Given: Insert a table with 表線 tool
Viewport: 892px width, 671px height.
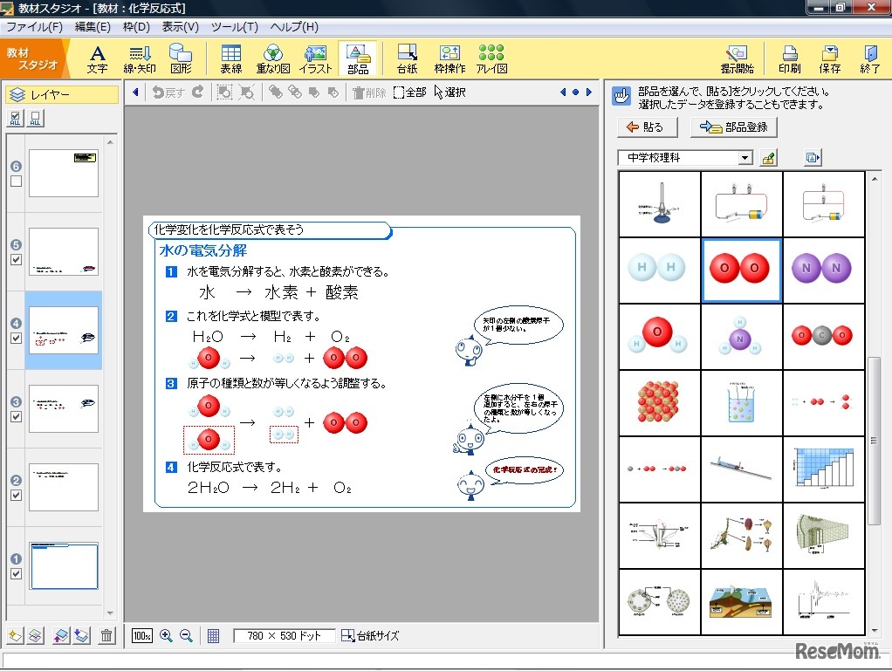Looking at the screenshot, I should [230, 58].
